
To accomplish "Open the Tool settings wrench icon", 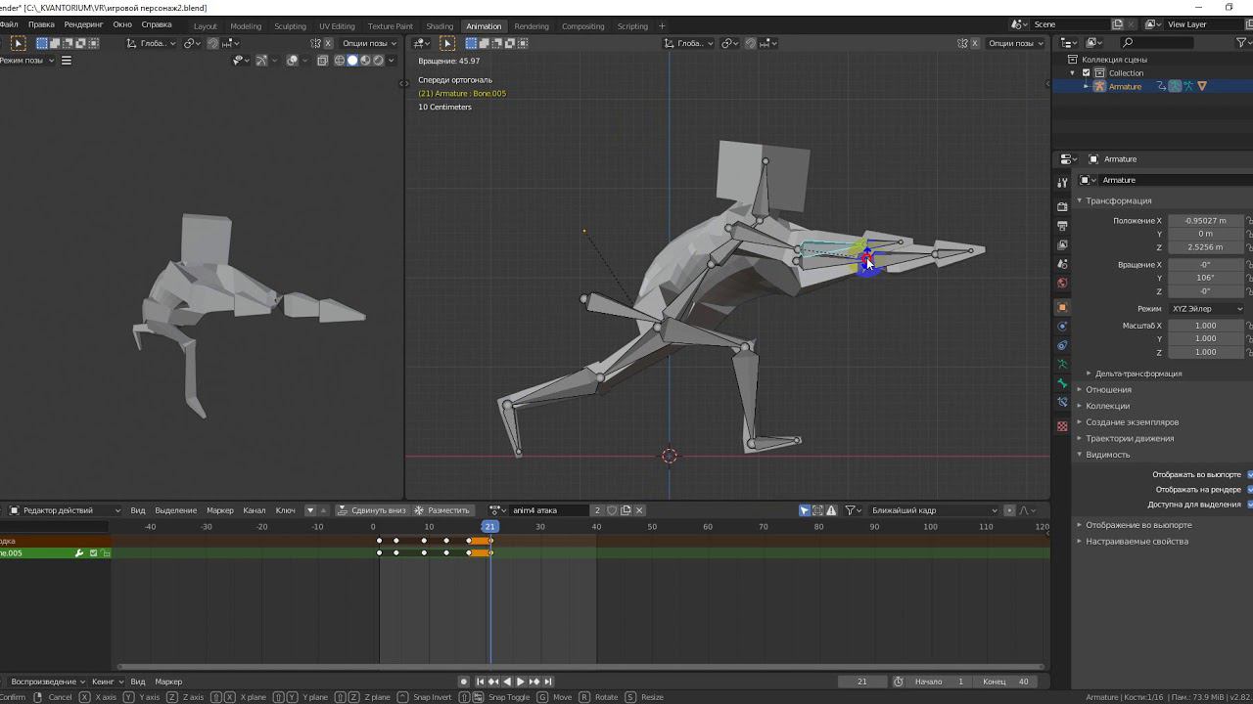I will pos(1062,183).
